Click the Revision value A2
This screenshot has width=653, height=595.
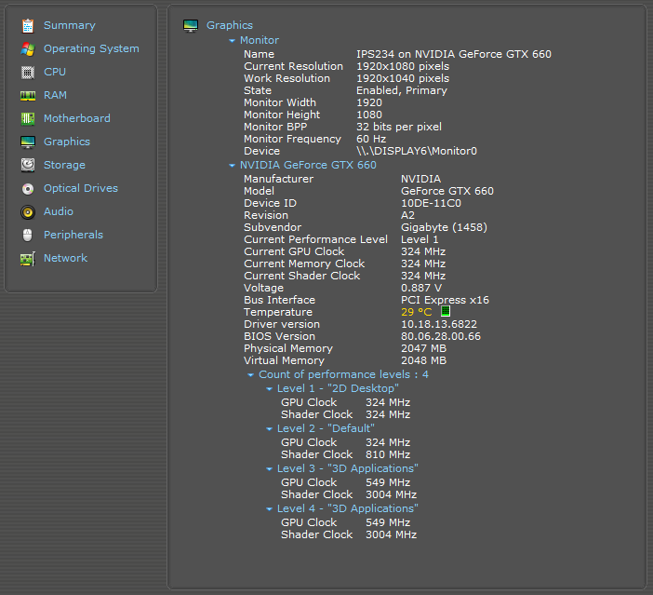pyautogui.click(x=407, y=215)
